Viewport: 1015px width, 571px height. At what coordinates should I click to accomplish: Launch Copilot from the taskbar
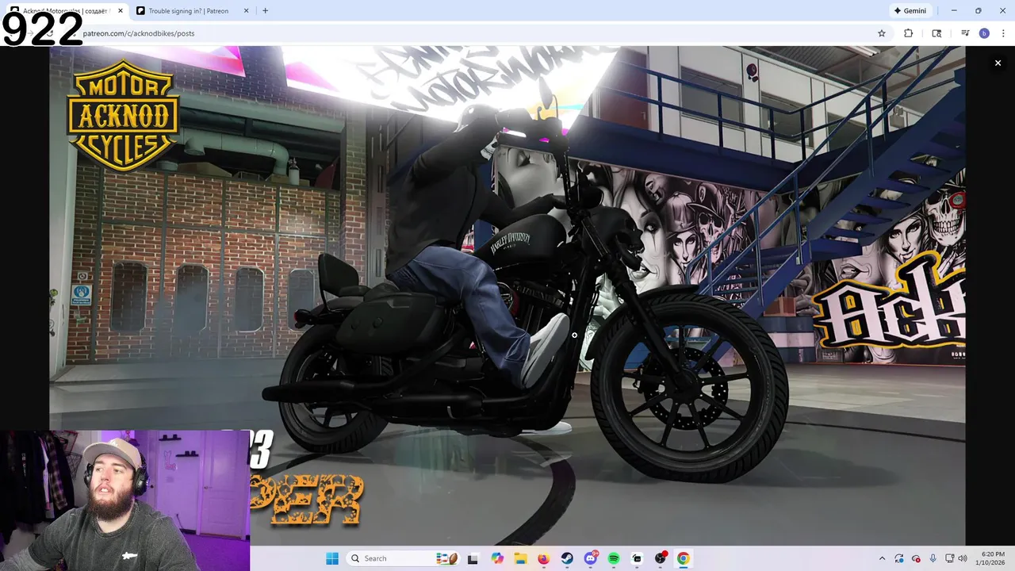pos(497,558)
